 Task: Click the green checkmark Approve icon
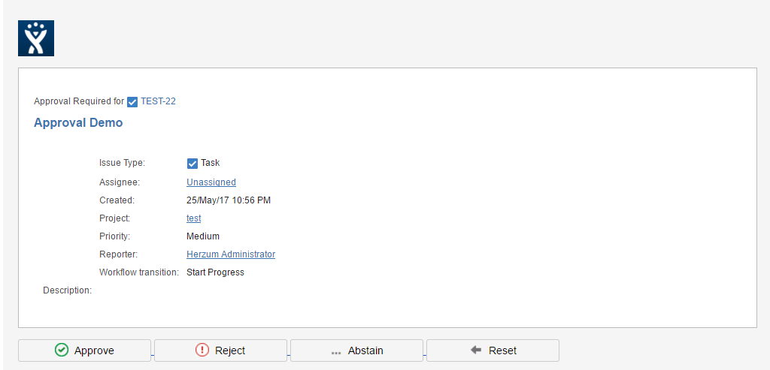[62, 350]
